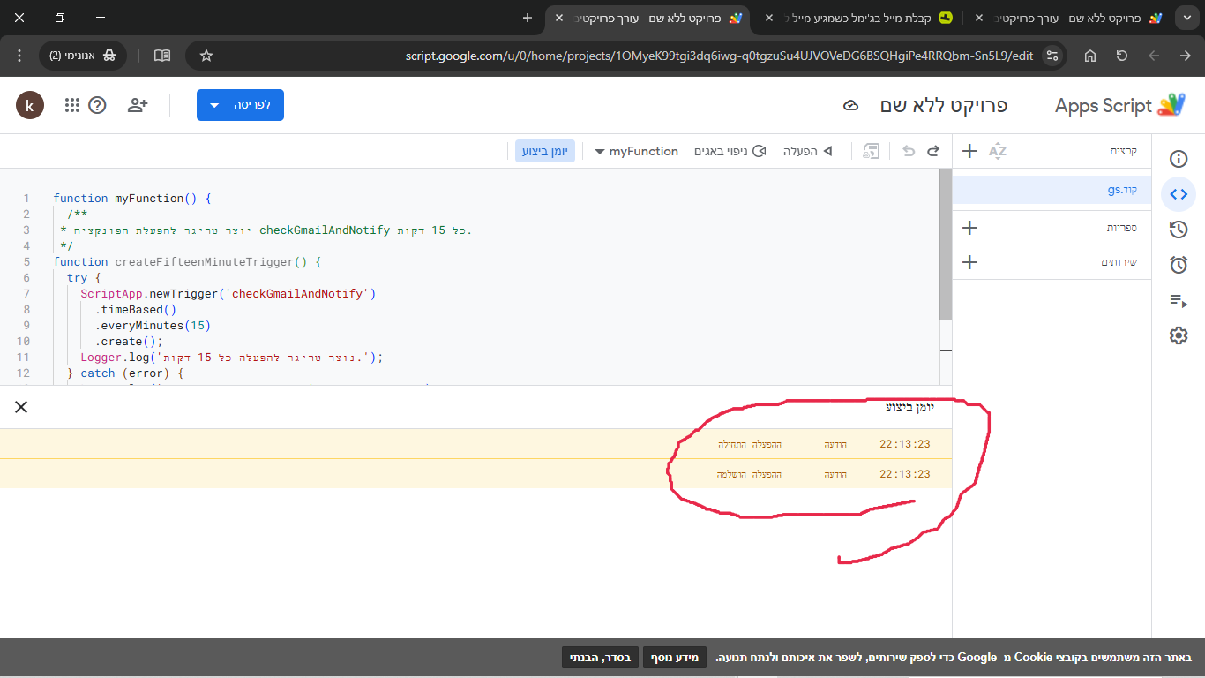Click מידע נוסף in the cookie banner
Viewport: 1205px width, 678px height.
pyautogui.click(x=675, y=658)
